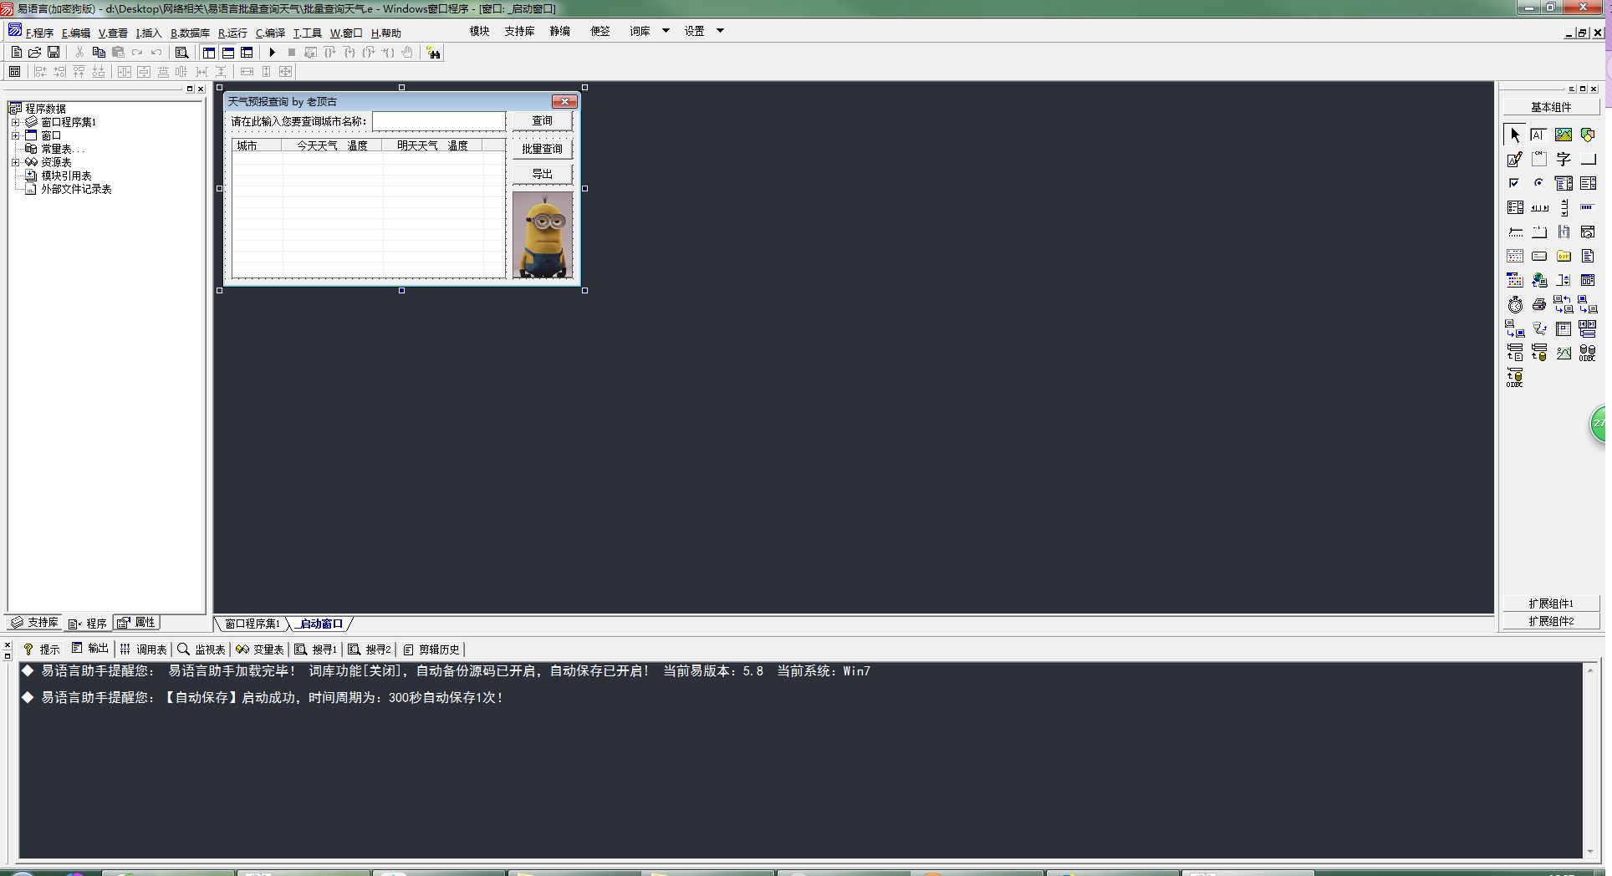Open the dropdown arrow next to 设置
The image size is (1612, 876).
click(x=720, y=31)
